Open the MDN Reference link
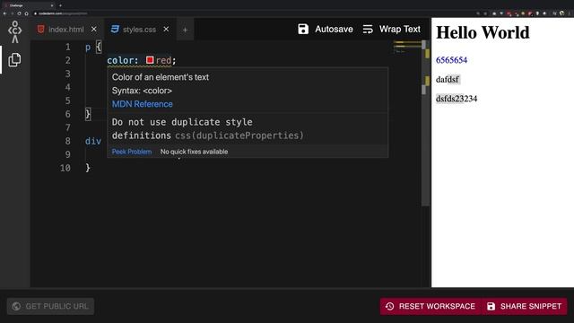This screenshot has height=323, width=574. coord(142,104)
